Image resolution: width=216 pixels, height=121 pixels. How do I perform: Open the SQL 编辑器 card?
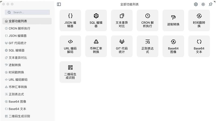pyautogui.click(x=96, y=20)
